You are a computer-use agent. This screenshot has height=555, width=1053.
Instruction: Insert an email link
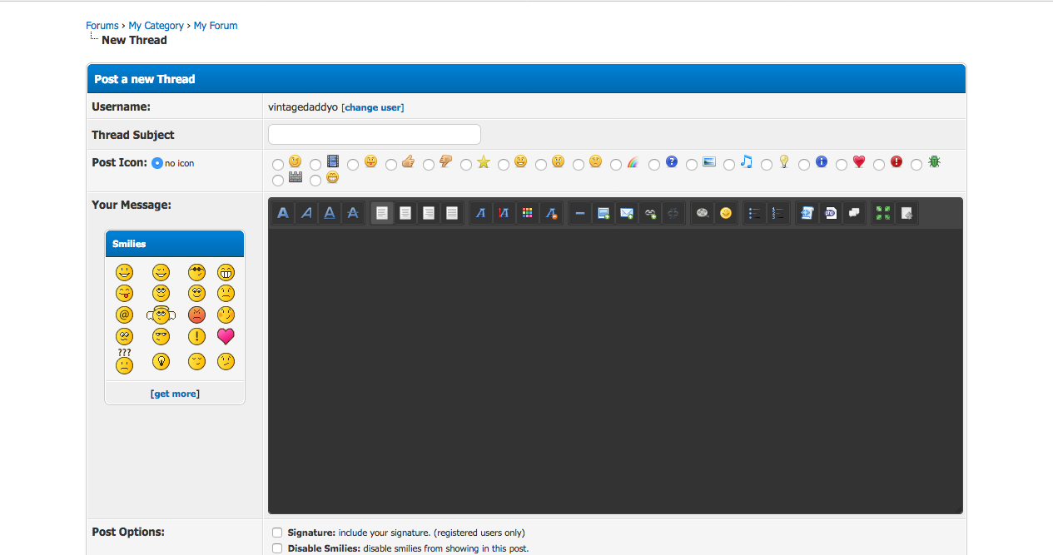[x=627, y=213]
